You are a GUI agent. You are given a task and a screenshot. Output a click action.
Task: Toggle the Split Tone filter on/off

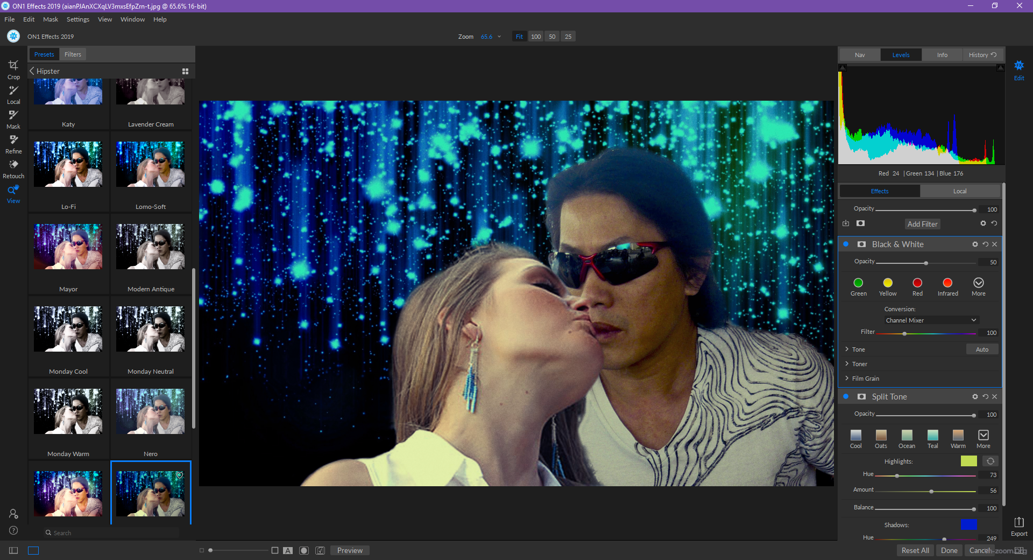846,397
